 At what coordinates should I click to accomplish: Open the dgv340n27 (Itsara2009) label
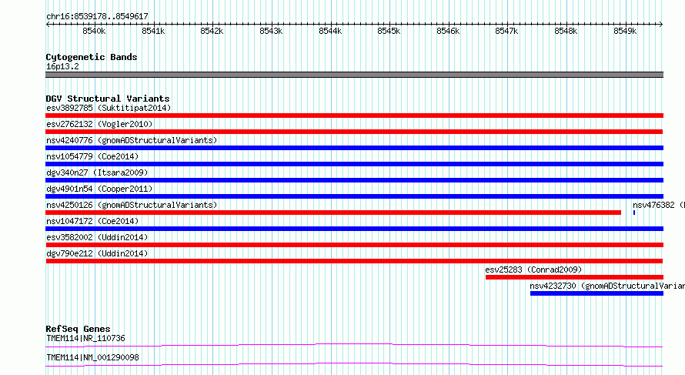(x=97, y=172)
